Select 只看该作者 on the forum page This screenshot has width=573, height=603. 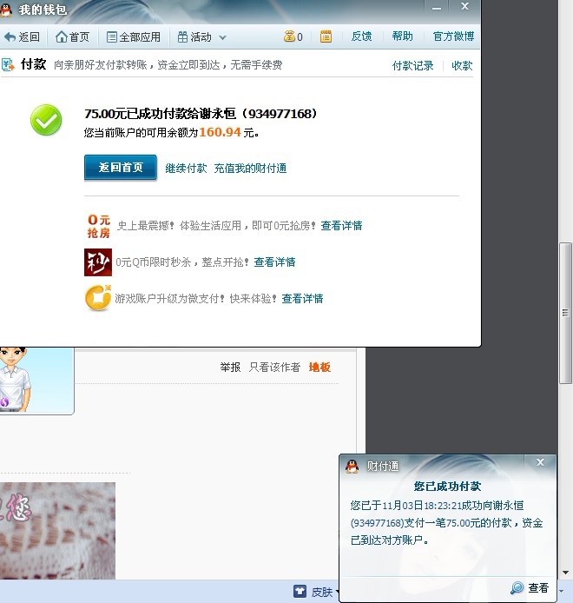coord(274,368)
